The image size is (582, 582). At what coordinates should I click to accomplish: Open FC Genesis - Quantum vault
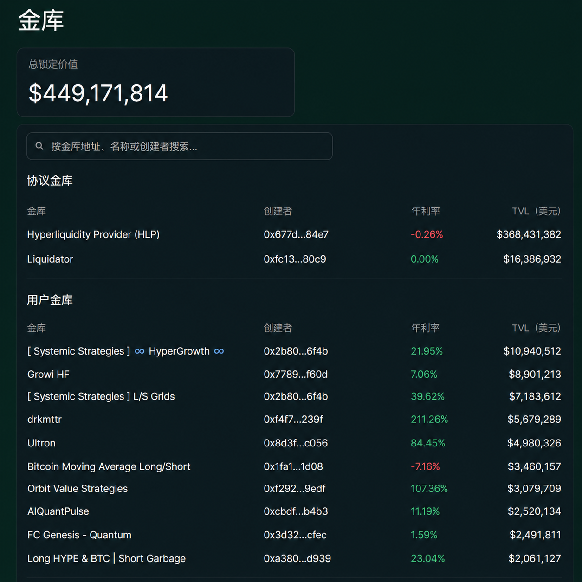pos(79,535)
